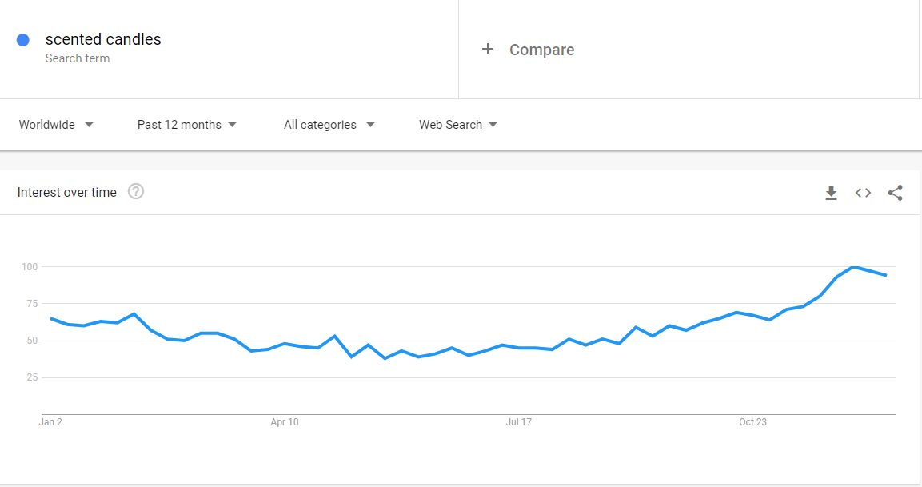
Task: Click the Jan 2 axis label on the chart
Action: 51,421
